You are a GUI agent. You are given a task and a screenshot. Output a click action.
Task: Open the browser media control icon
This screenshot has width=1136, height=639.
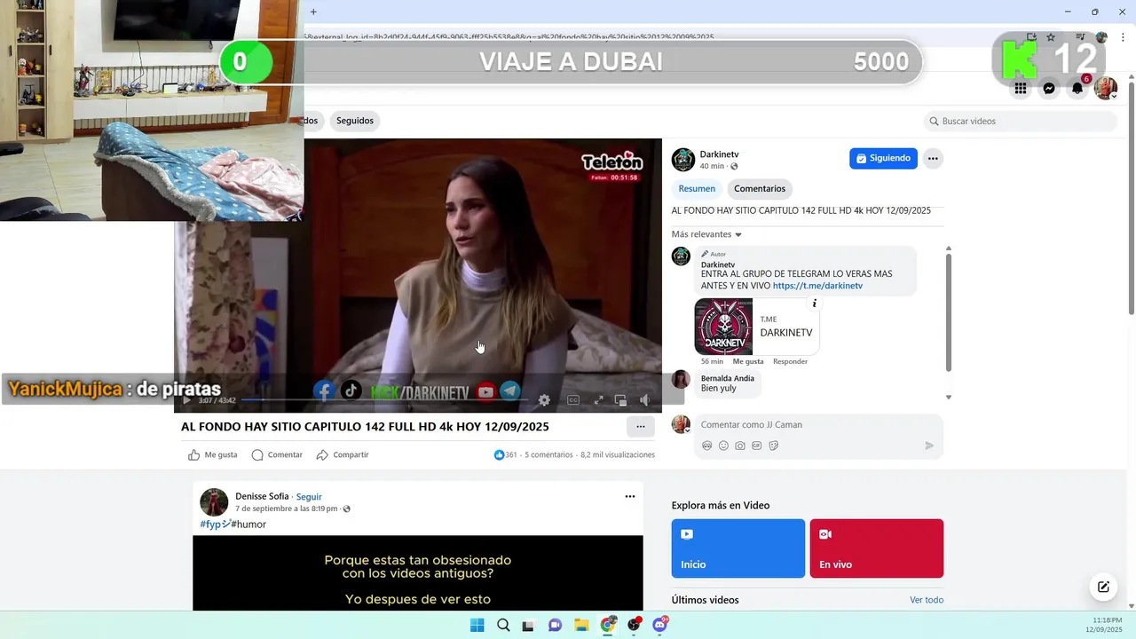(x=1080, y=37)
